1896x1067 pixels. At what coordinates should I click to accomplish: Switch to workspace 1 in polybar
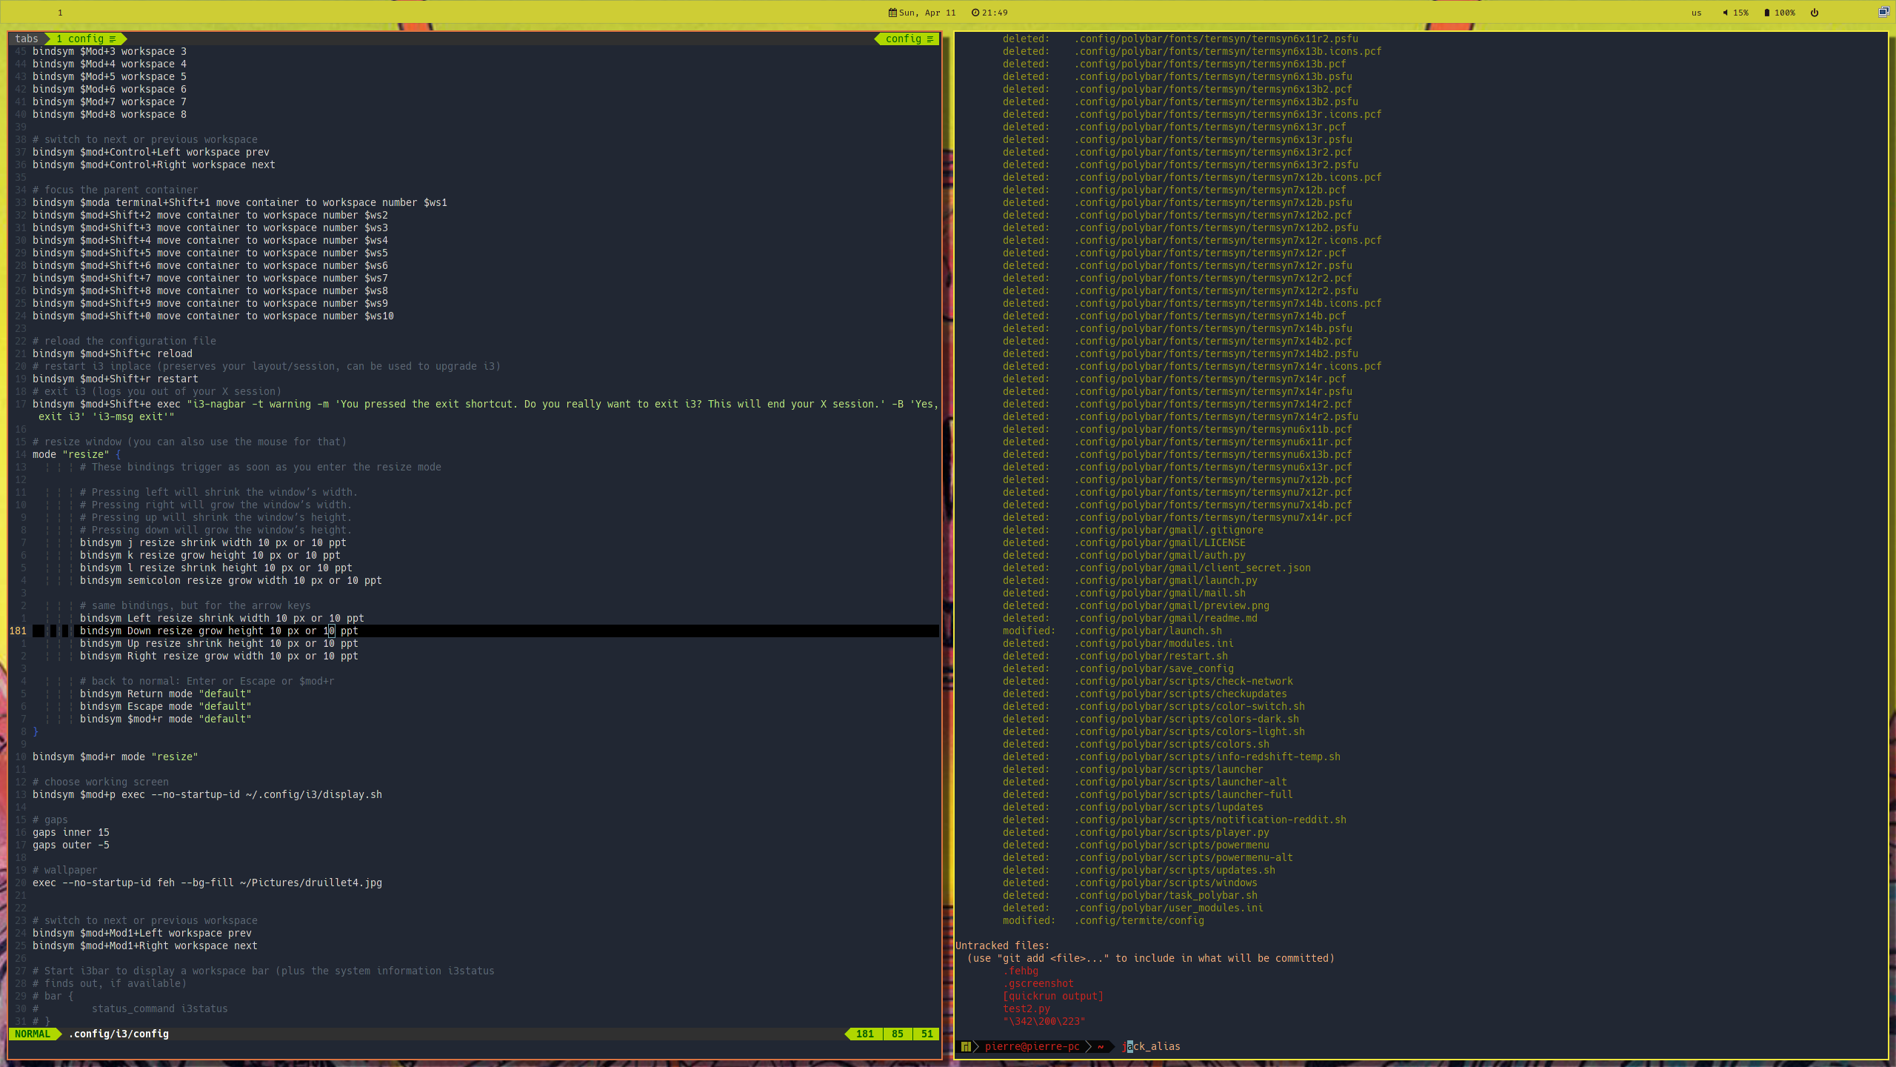[60, 13]
